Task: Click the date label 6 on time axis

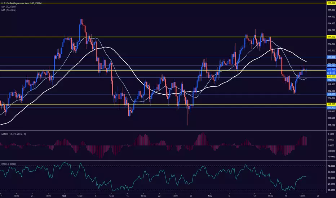Action: point(229,195)
